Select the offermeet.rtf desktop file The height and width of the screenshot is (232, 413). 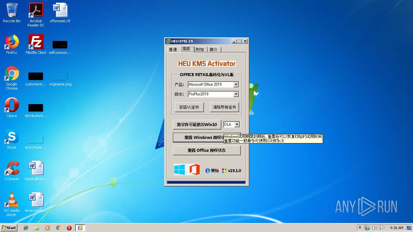pyautogui.click(x=60, y=13)
